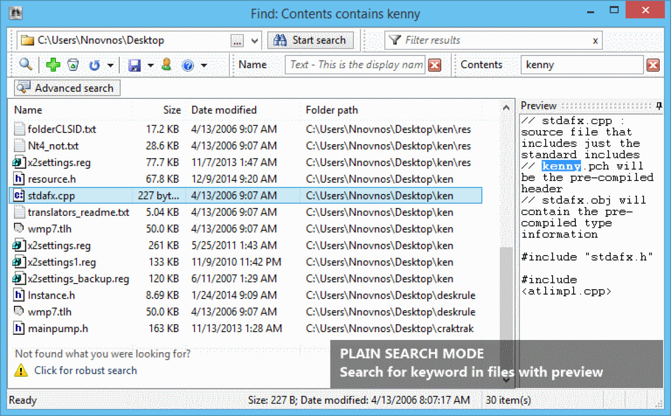Click the green plus icon to add a search

[52, 65]
